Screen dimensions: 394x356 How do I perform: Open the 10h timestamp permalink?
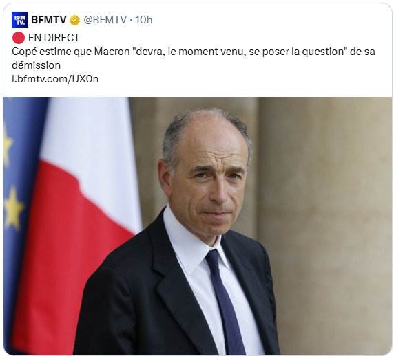point(144,20)
